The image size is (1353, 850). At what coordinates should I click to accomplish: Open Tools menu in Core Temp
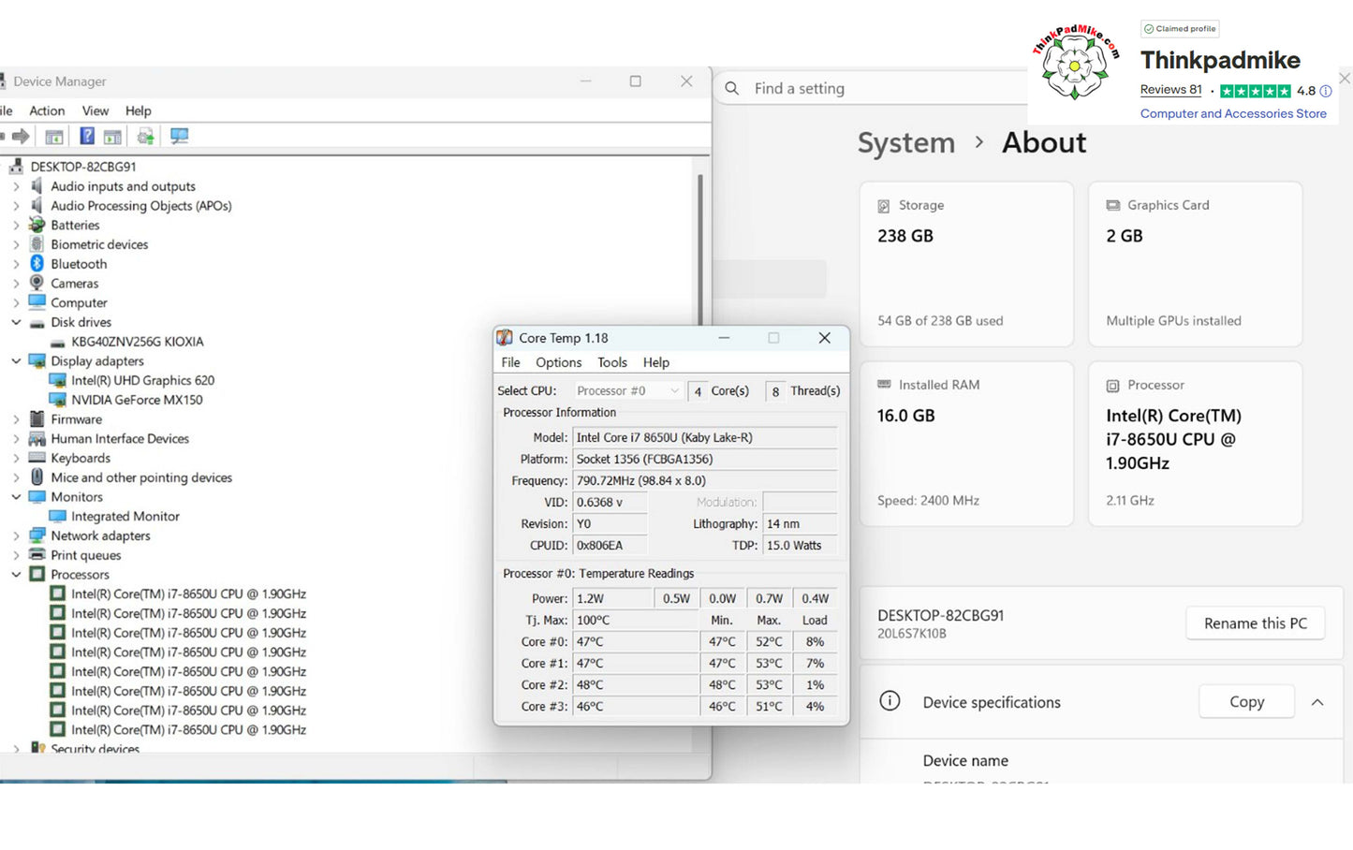[612, 362]
